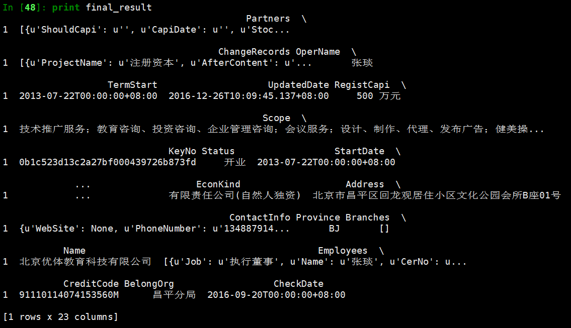Select the company name 北京优体教育科技有限公司
The image size is (571, 328).
[x=85, y=262]
